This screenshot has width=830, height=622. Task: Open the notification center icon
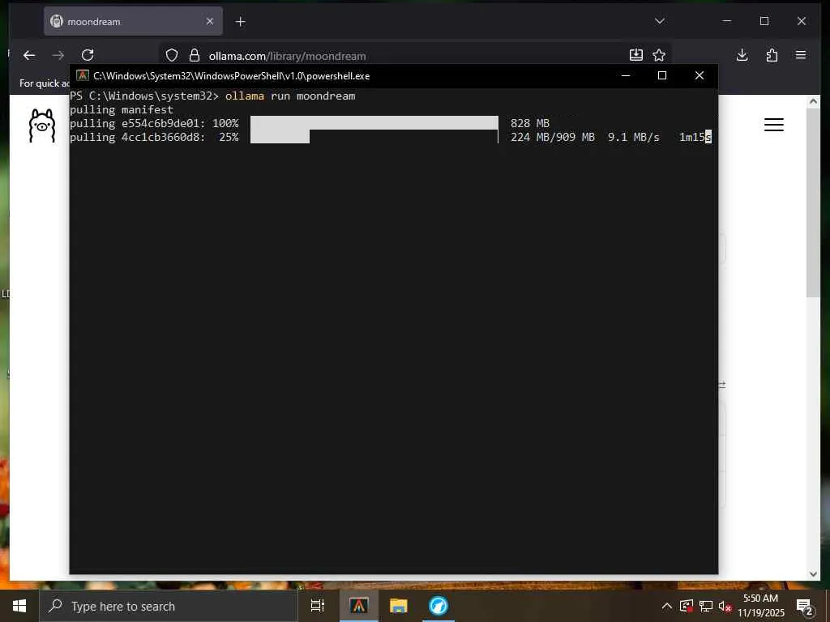(x=804, y=607)
